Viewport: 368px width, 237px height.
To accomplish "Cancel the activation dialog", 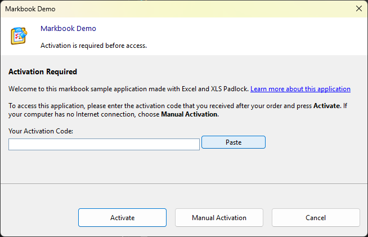I will coord(316,217).
